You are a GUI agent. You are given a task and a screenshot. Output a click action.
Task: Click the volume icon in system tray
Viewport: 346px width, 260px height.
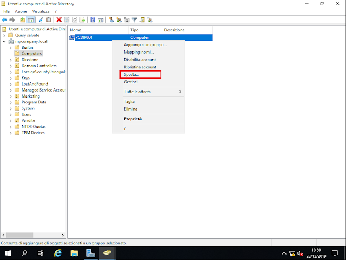point(300,253)
